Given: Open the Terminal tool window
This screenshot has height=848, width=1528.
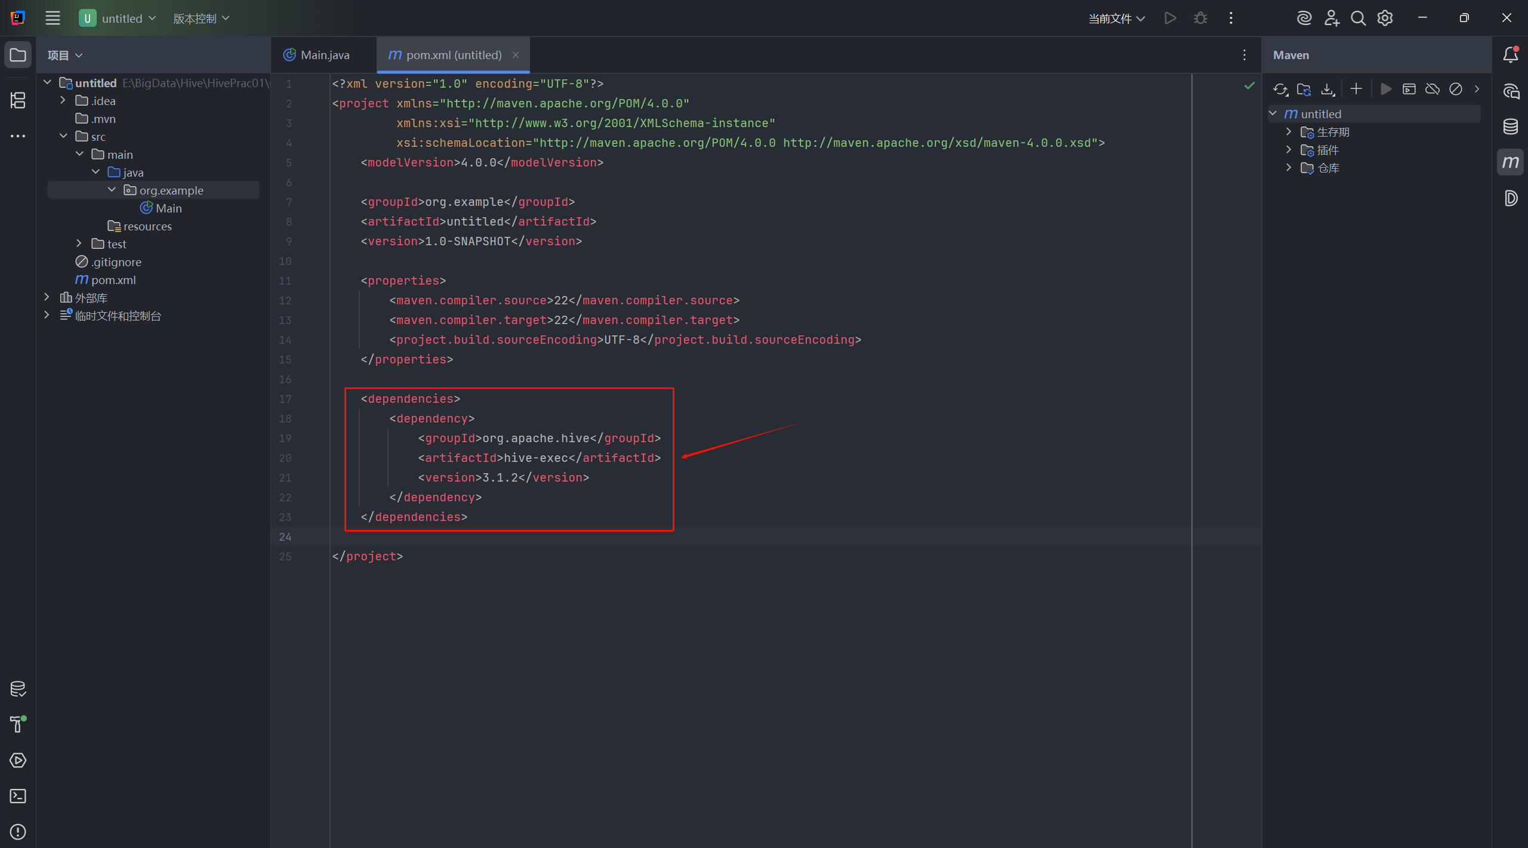Looking at the screenshot, I should point(18,796).
